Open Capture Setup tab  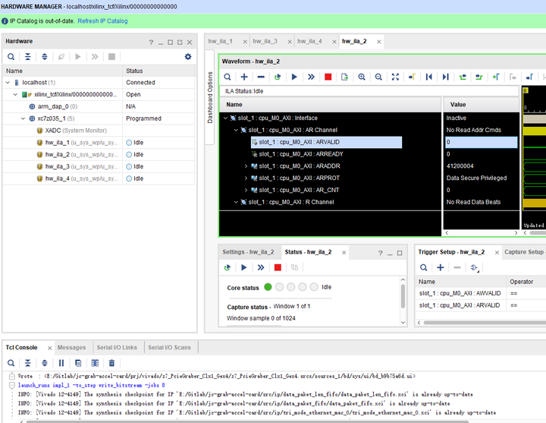coord(525,252)
